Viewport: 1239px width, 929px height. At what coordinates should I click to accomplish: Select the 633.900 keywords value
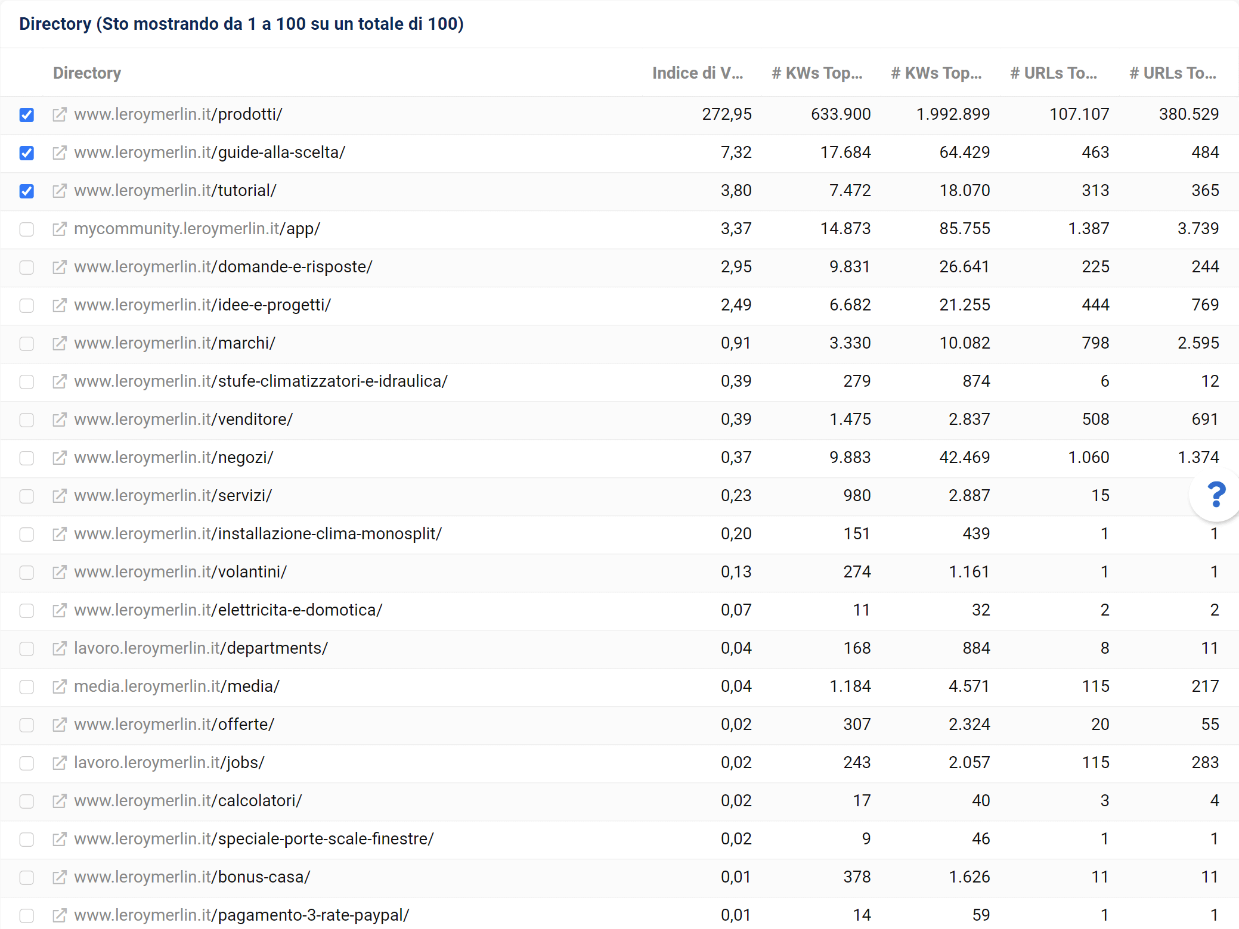click(x=841, y=114)
